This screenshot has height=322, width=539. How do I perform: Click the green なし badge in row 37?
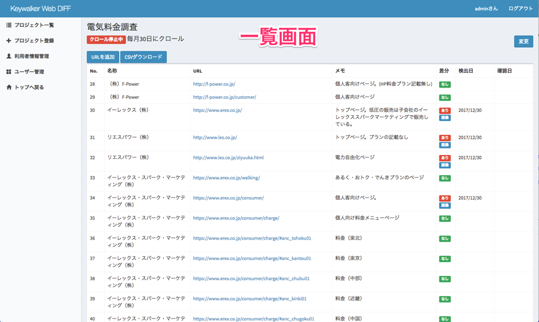pyautogui.click(x=445, y=259)
